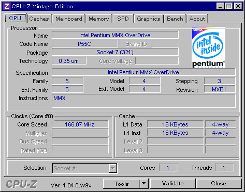Click the Code Name field P55C
245x192 pixels.
click(x=84, y=44)
